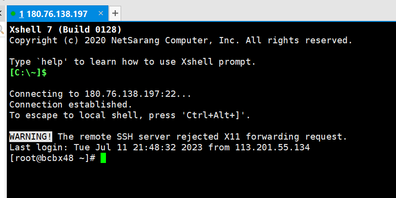Click the highlighted WARNING! label
This screenshot has width=396, height=198.
click(x=31, y=137)
